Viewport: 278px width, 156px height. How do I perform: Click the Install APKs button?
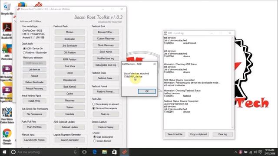34,101
